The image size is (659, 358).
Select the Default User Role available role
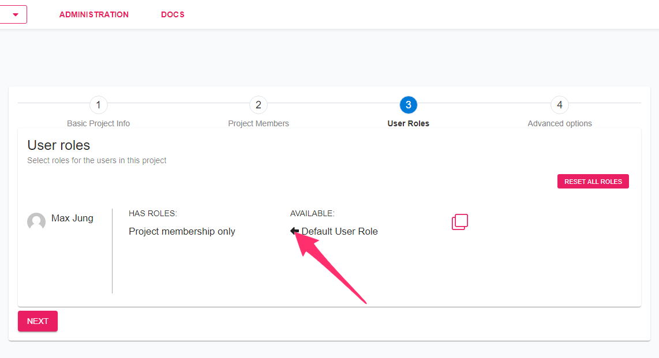(x=339, y=231)
